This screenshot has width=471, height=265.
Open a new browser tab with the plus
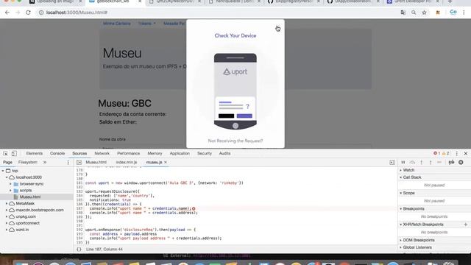[x=450, y=1]
